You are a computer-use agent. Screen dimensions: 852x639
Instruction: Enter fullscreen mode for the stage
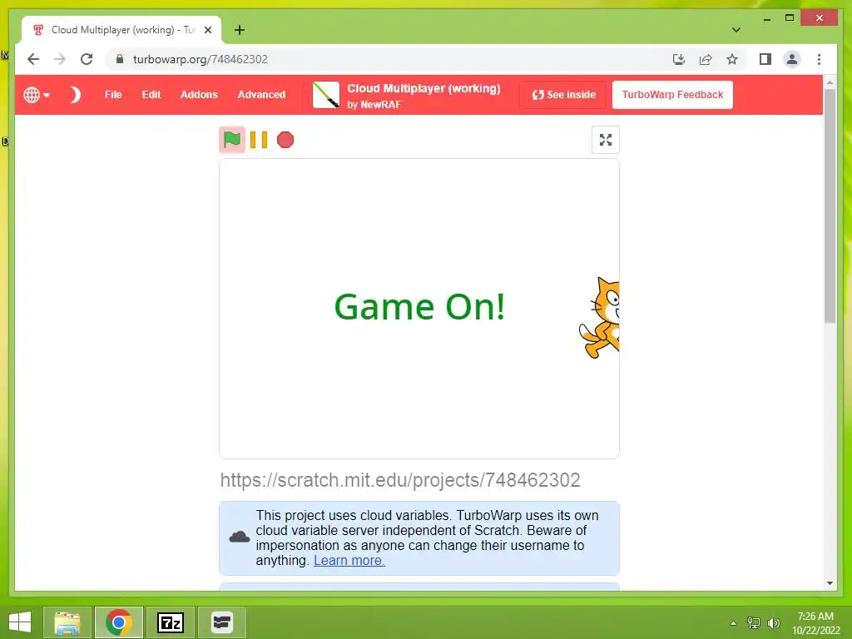(606, 140)
